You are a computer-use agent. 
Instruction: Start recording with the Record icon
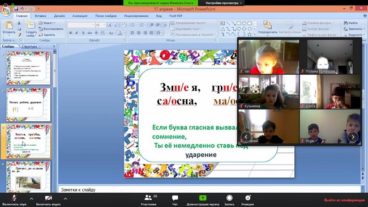click(229, 198)
